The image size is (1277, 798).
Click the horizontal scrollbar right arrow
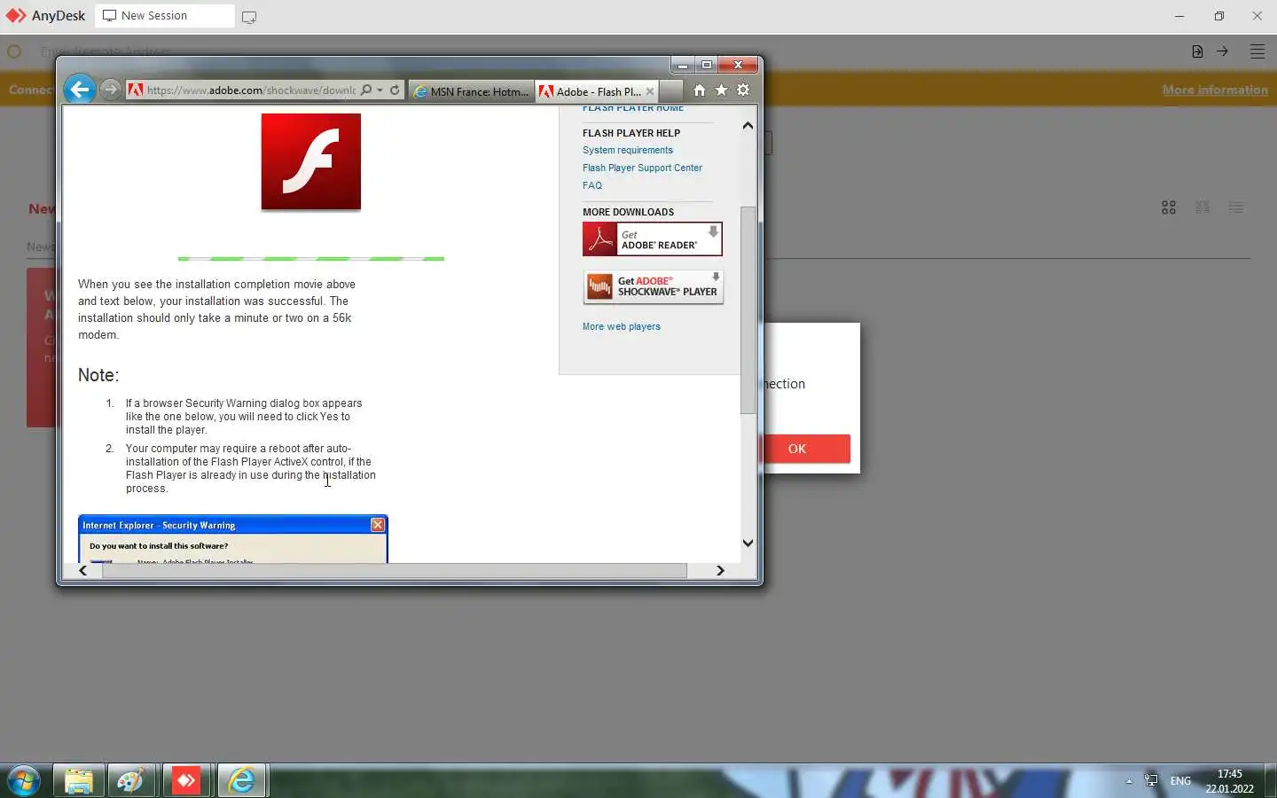coord(720,571)
